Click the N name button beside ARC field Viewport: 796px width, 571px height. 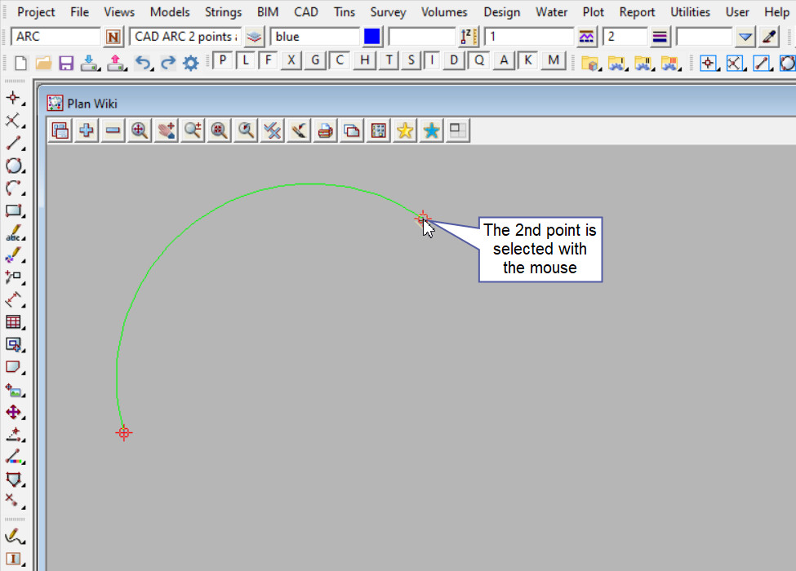[113, 37]
